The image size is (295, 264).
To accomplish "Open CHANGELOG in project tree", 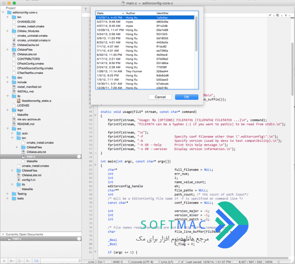I will point(26,22).
